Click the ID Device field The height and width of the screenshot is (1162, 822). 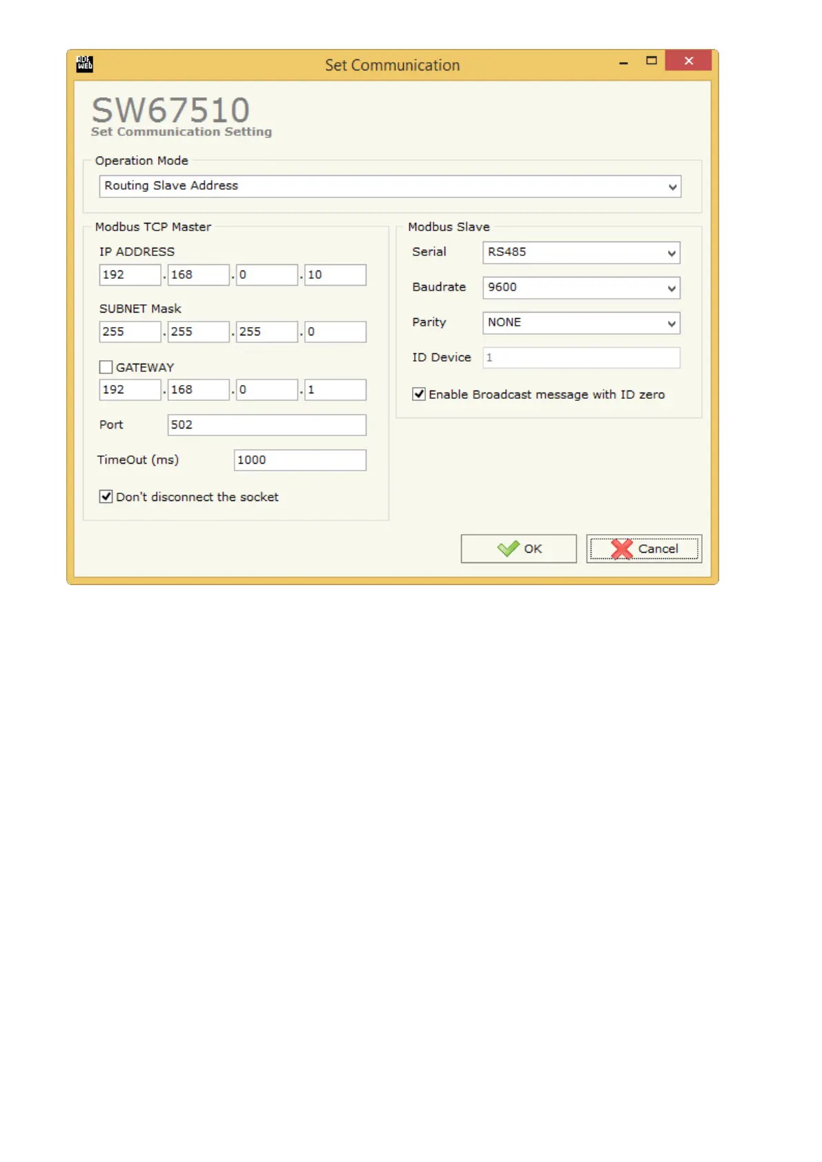click(x=581, y=357)
